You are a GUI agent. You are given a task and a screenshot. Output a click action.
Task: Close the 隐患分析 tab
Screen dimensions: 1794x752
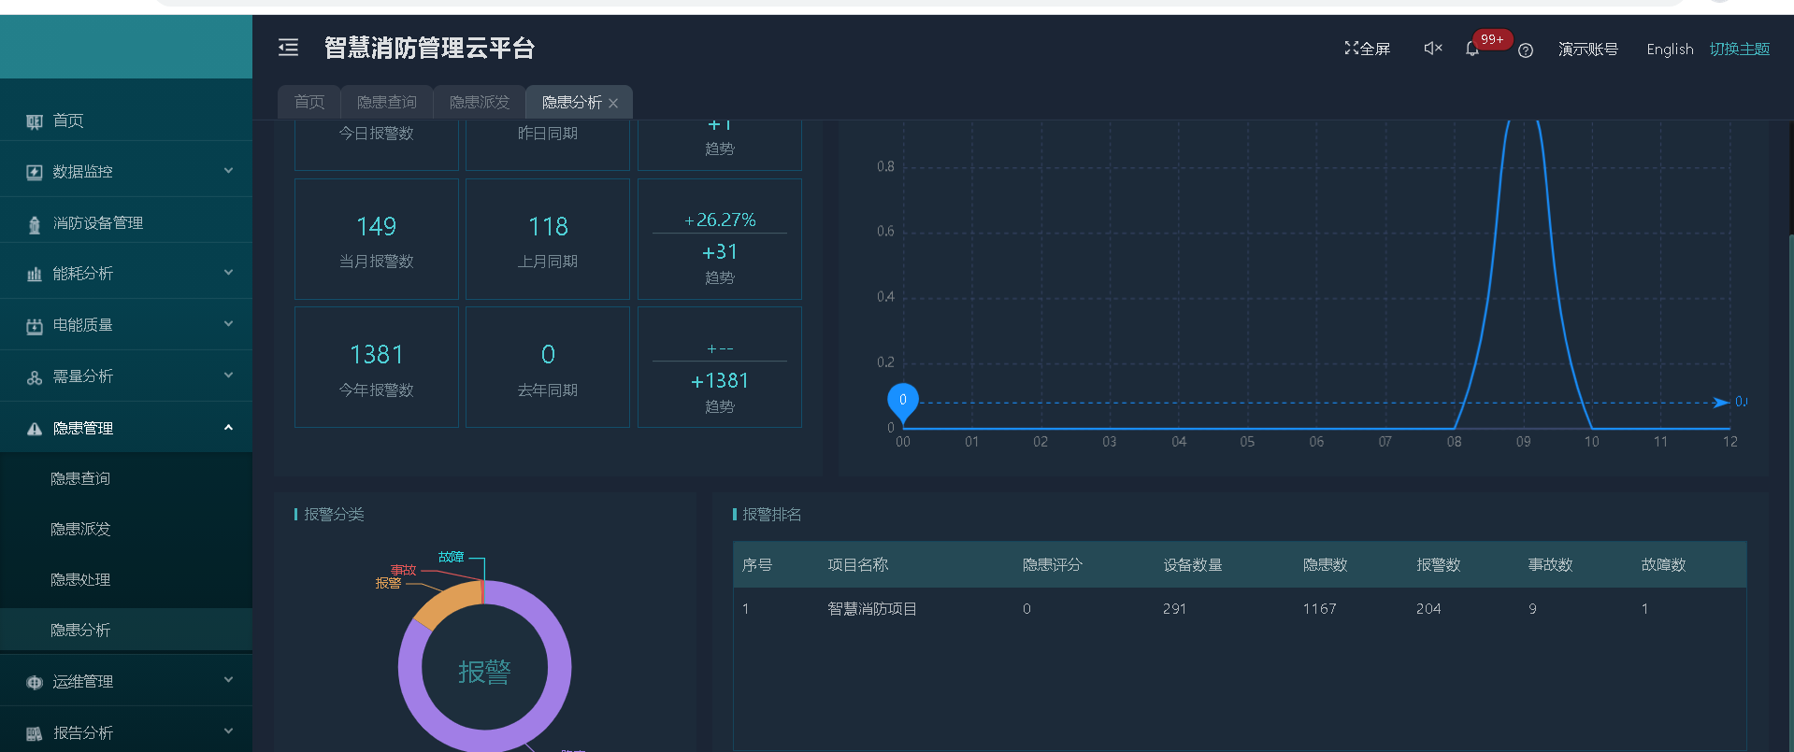click(613, 104)
